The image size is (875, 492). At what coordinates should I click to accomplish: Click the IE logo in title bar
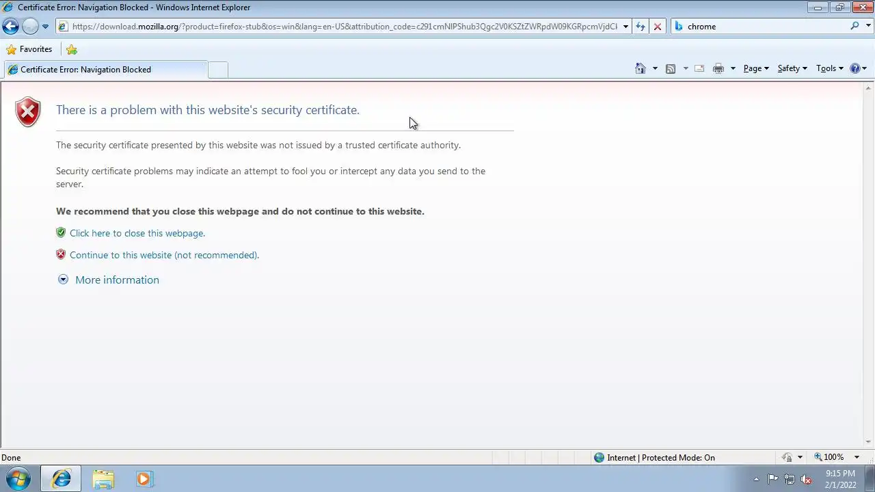pyautogui.click(x=8, y=8)
